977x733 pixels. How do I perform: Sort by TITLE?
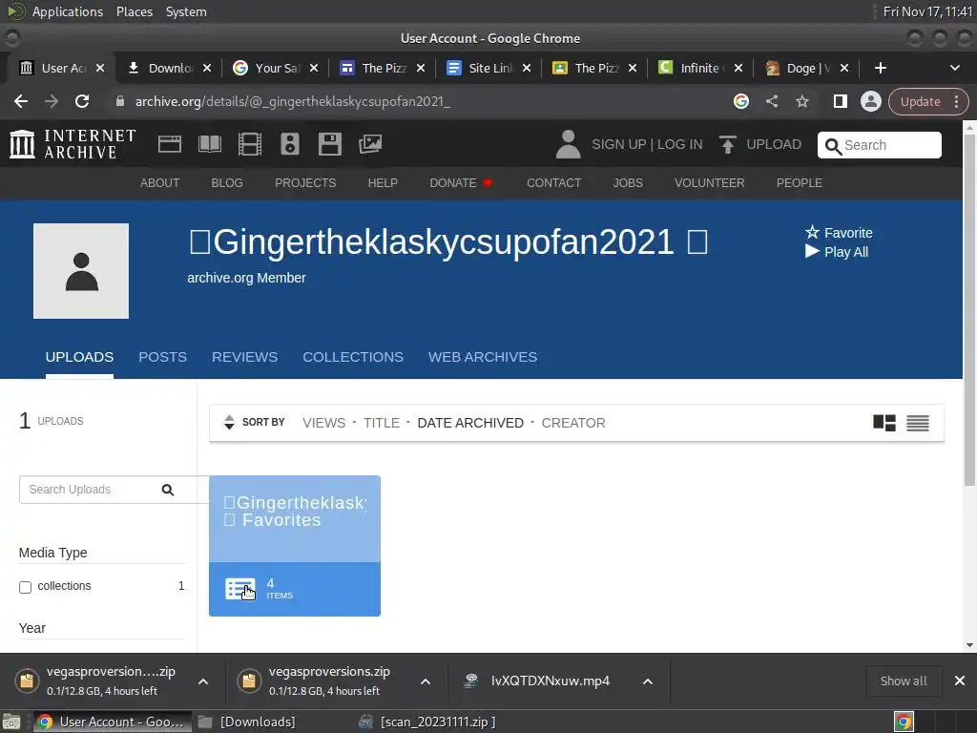pos(382,423)
